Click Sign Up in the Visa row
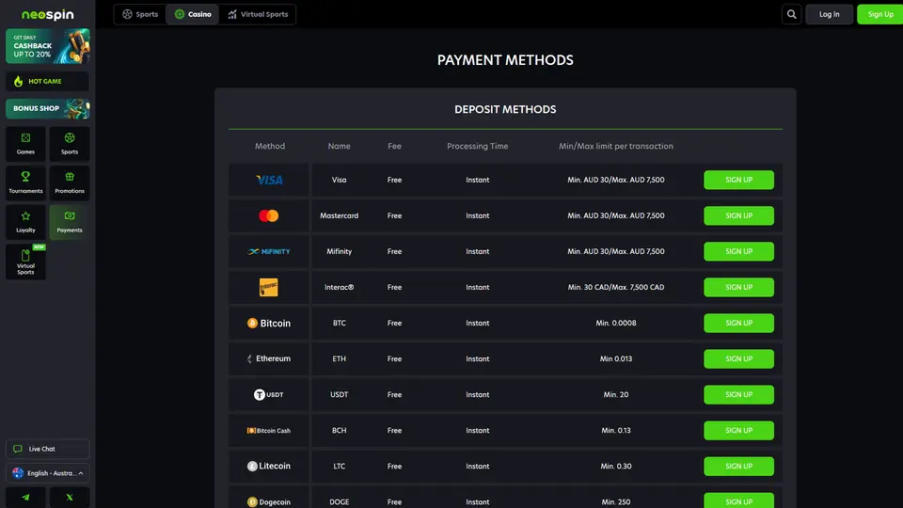Screen dimensions: 903x508 click(x=739, y=180)
